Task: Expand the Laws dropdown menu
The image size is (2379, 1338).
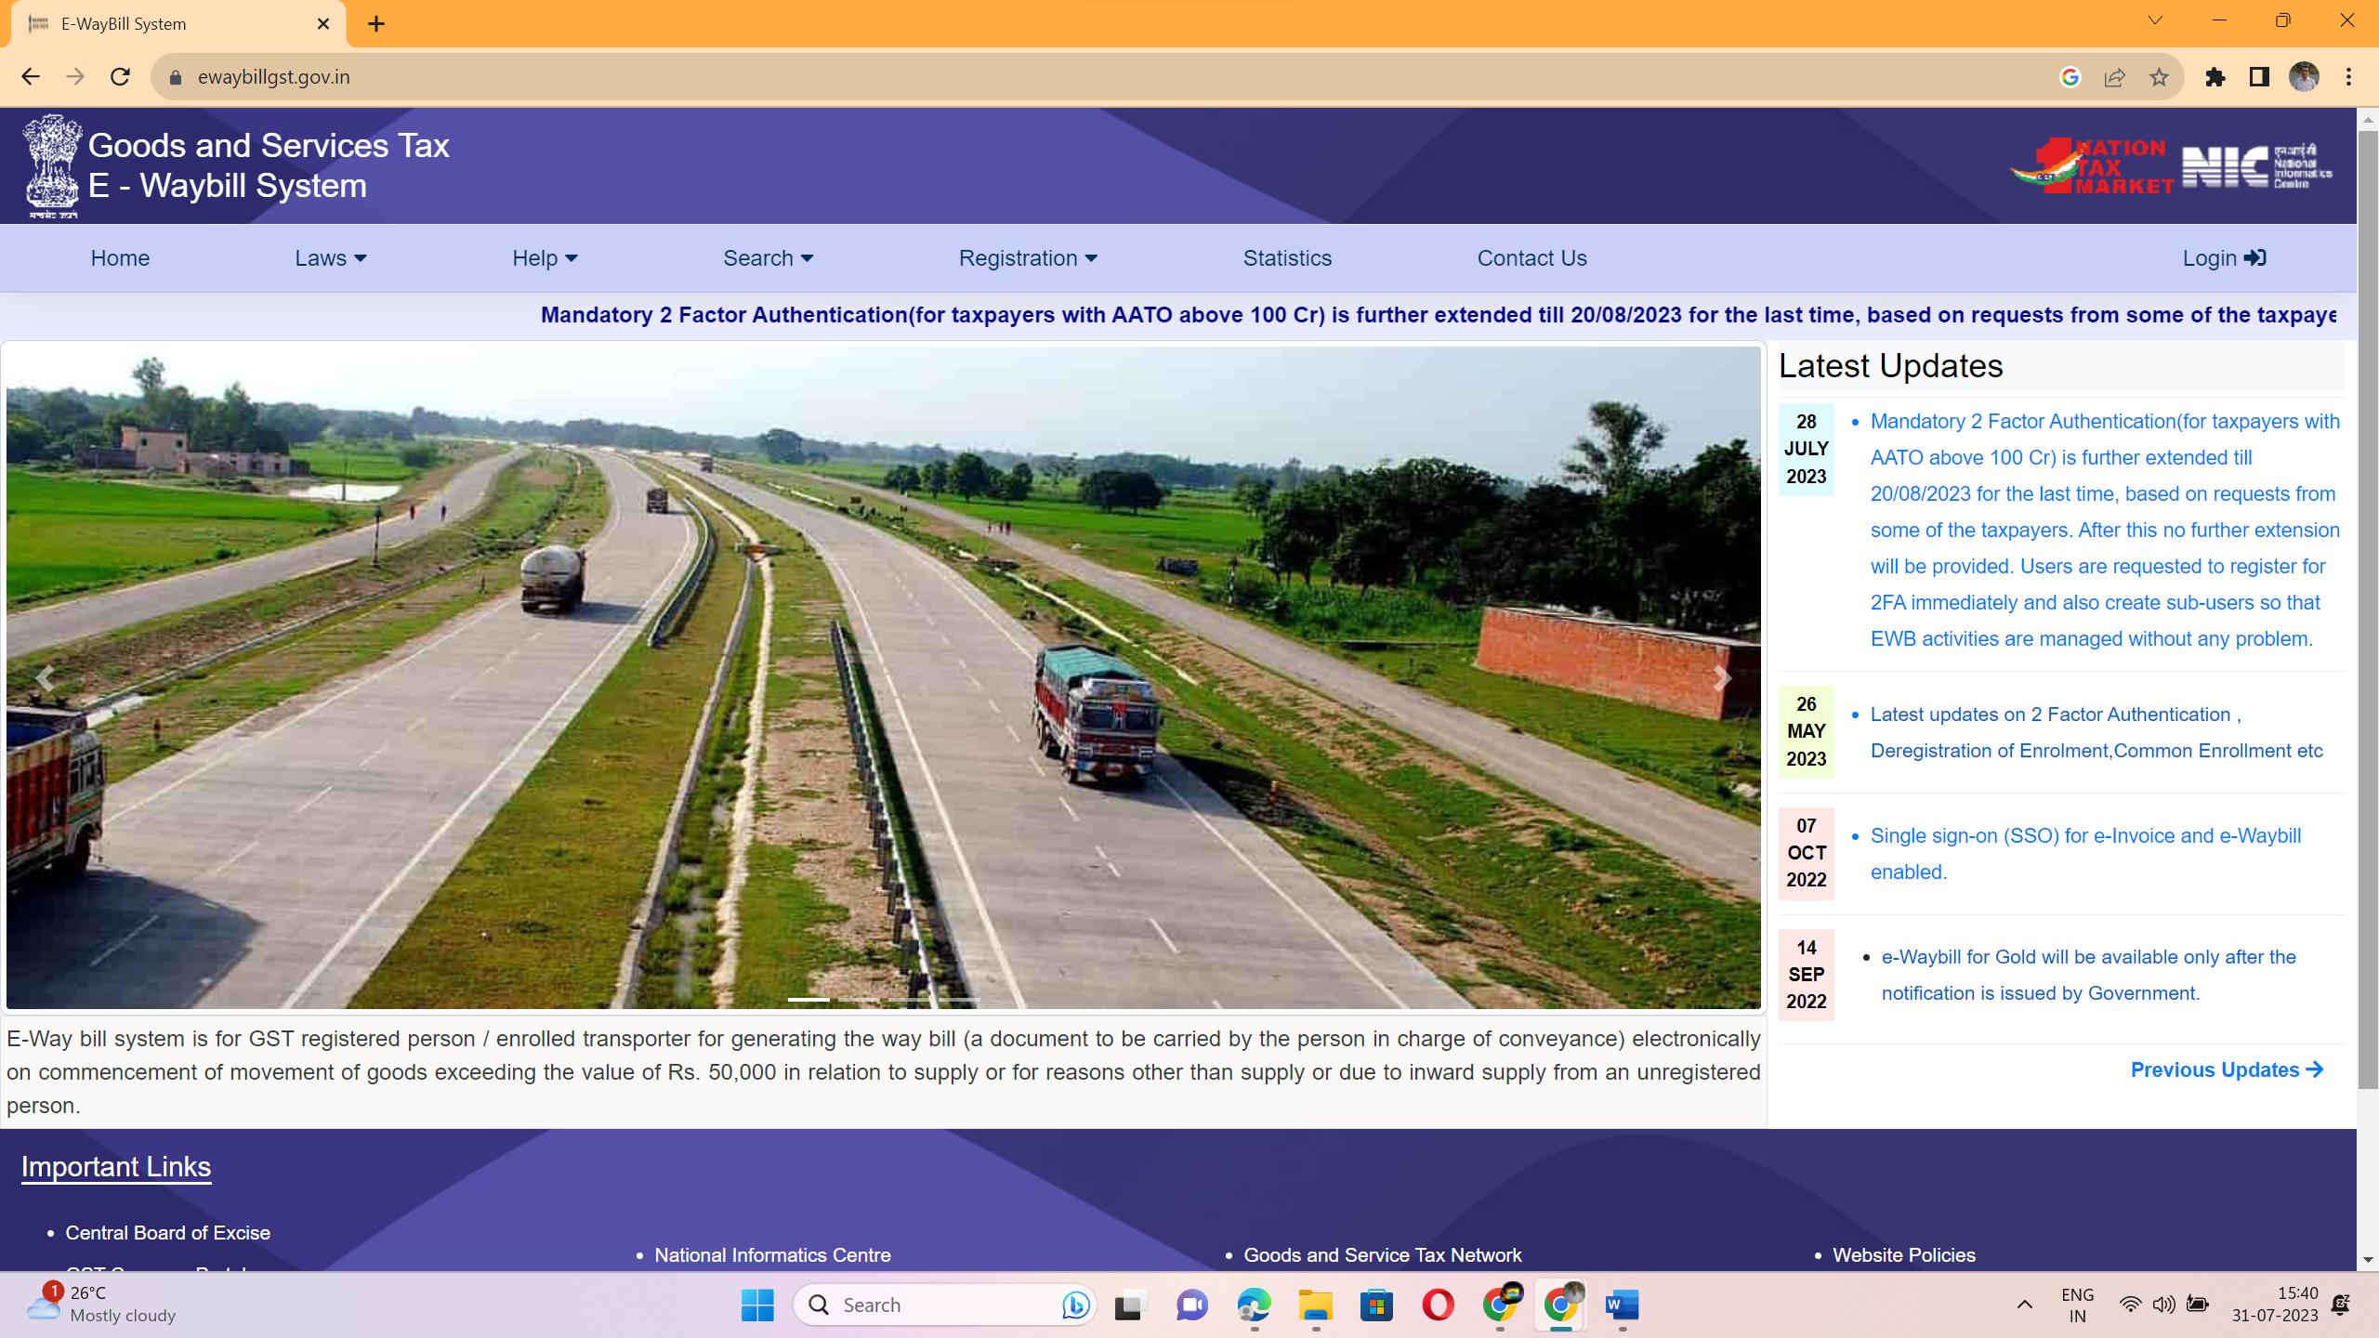Action: [330, 258]
